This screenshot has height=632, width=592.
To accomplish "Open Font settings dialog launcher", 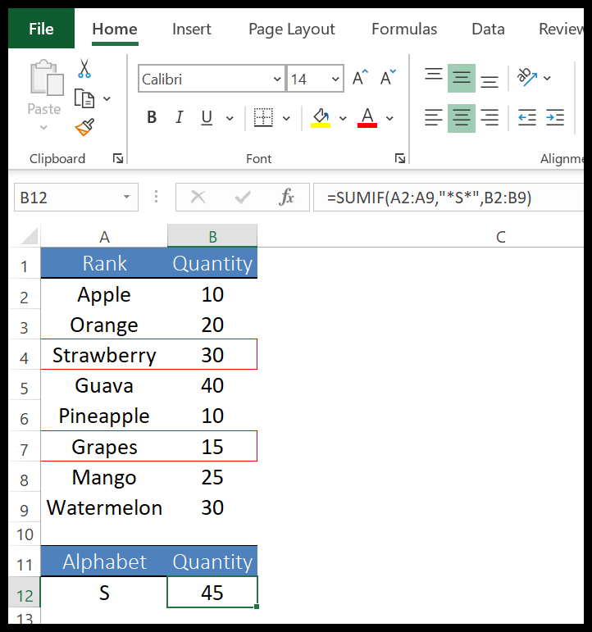I will coord(399,158).
